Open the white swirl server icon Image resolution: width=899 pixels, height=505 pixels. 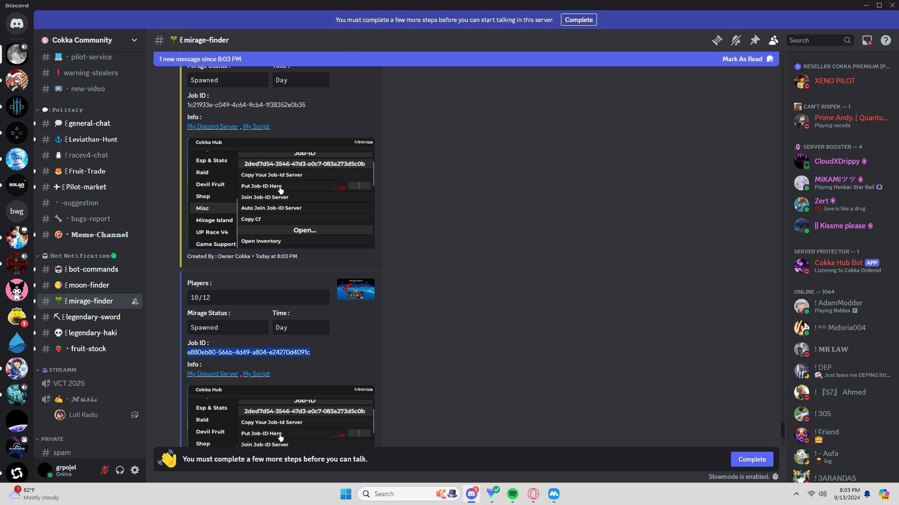click(17, 473)
